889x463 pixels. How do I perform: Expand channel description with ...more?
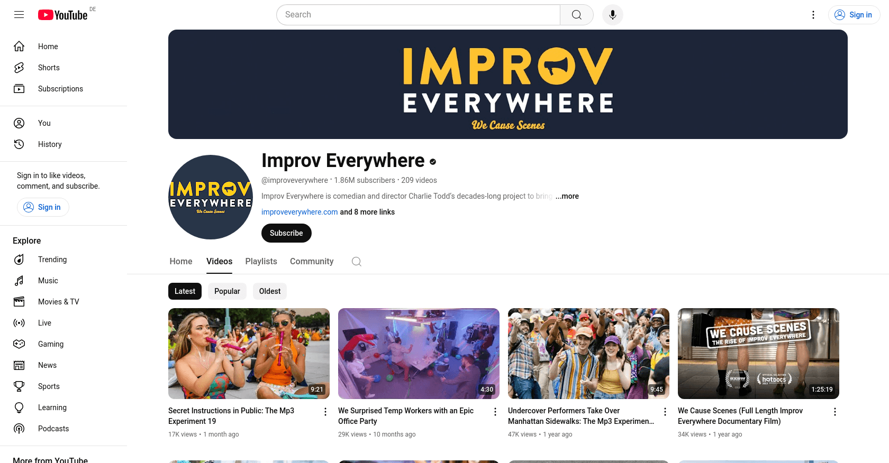point(567,196)
